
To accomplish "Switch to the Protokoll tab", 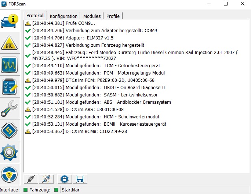I will (x=35, y=16).
